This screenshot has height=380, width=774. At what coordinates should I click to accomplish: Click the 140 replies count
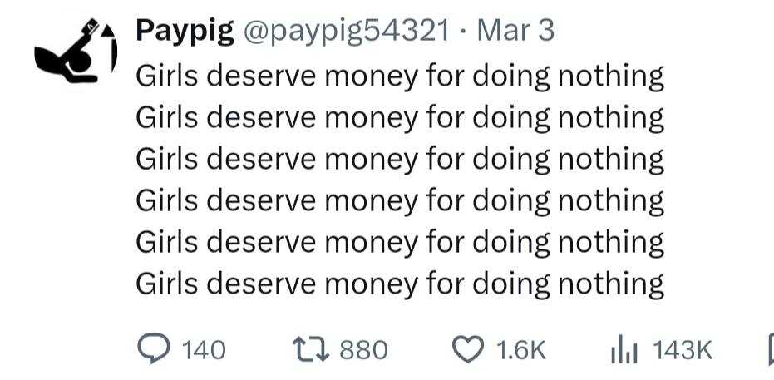click(x=203, y=350)
